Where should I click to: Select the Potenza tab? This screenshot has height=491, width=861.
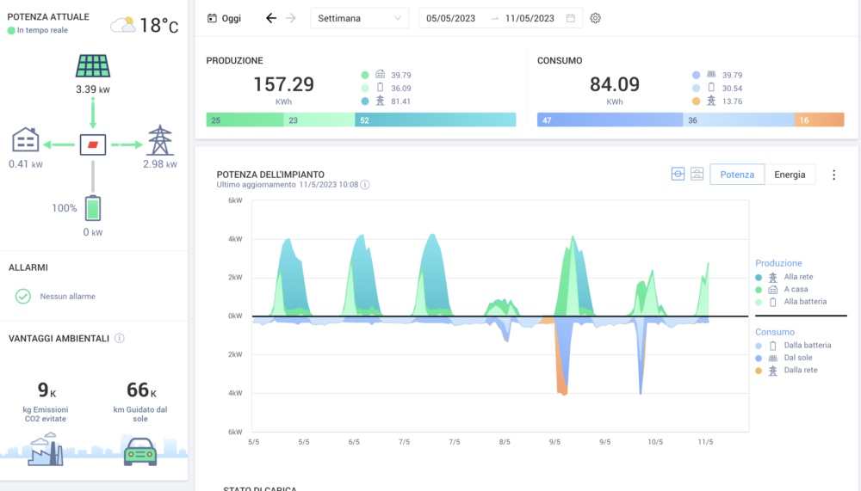(737, 175)
